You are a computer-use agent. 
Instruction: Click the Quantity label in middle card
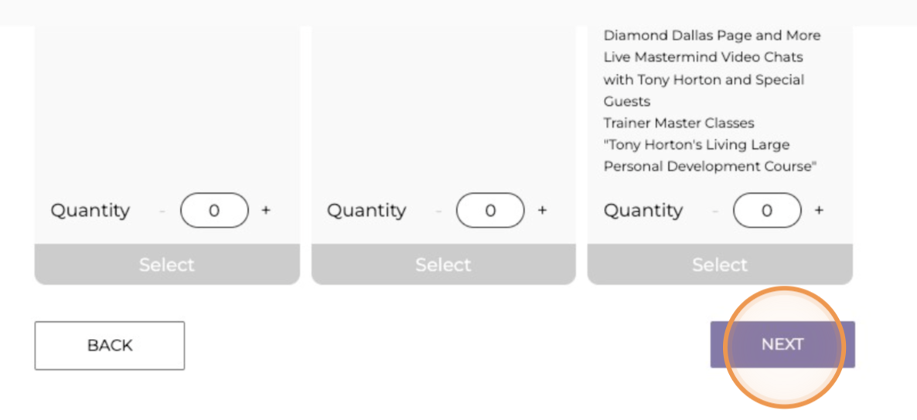[366, 210]
